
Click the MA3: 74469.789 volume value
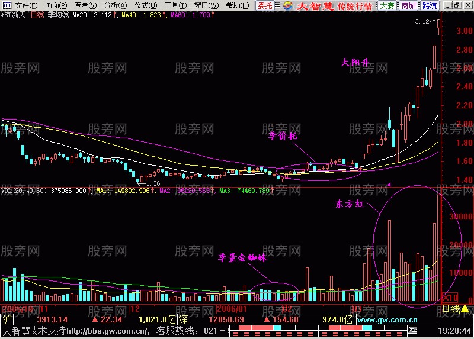(246, 191)
